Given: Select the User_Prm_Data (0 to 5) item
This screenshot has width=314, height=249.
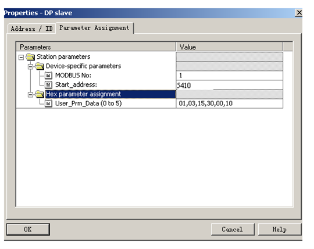Looking at the screenshot, I should pos(88,104).
